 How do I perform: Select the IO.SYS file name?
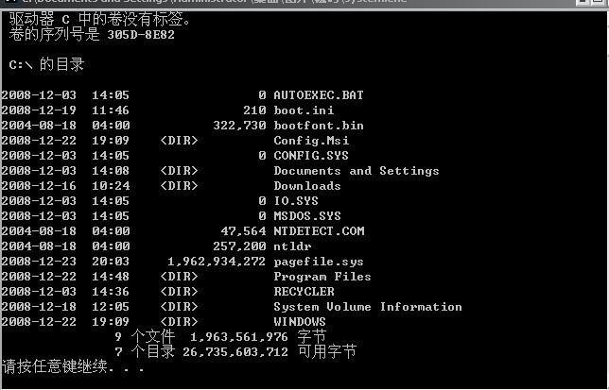[x=296, y=201]
